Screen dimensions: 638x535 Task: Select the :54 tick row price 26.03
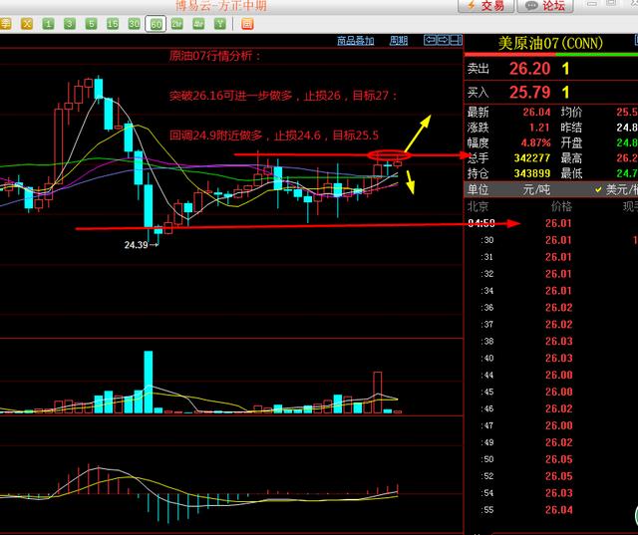[x=558, y=493]
